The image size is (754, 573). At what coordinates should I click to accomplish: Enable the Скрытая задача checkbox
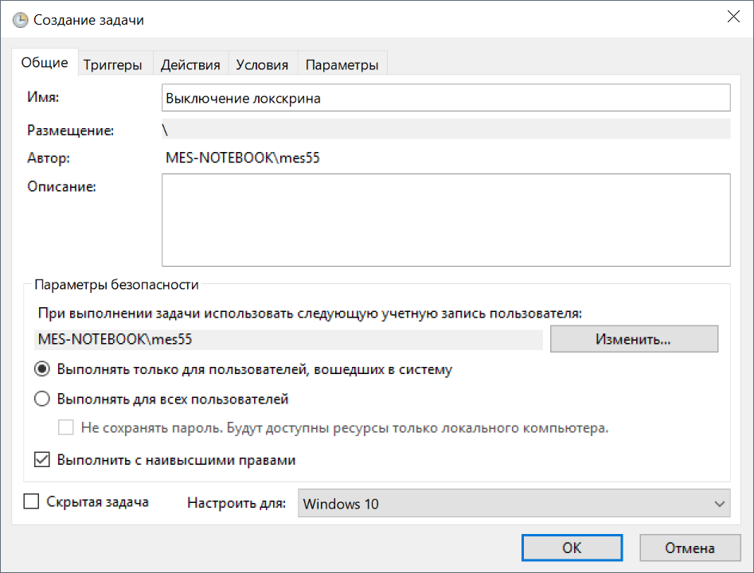click(x=31, y=501)
